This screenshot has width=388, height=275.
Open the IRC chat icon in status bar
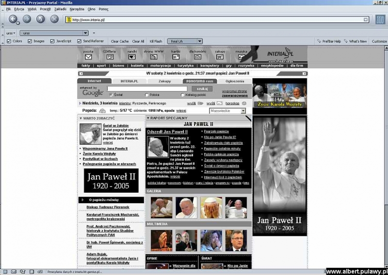40,272
